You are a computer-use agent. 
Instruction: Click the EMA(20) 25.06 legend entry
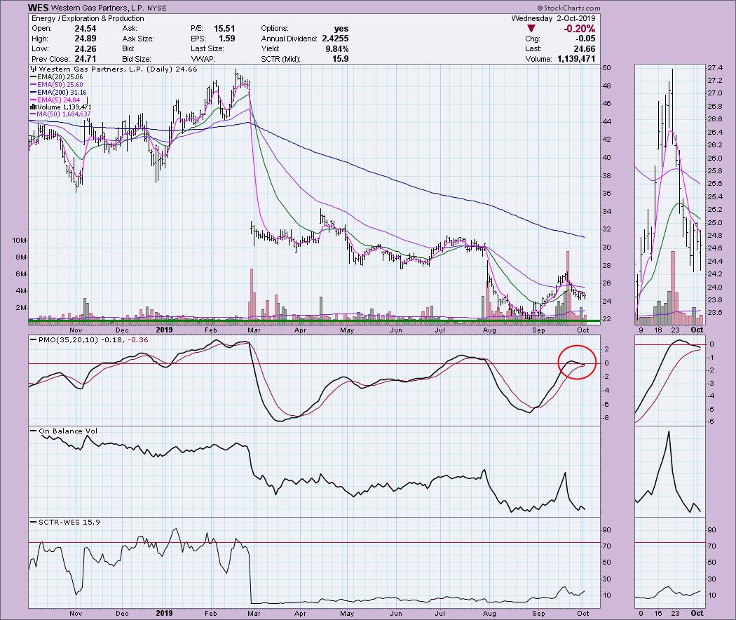56,77
